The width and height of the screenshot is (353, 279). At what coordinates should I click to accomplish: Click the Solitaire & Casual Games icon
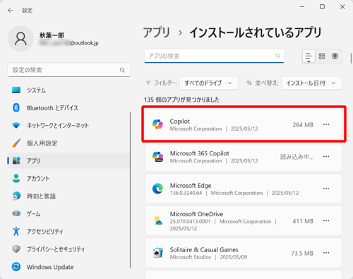157,253
